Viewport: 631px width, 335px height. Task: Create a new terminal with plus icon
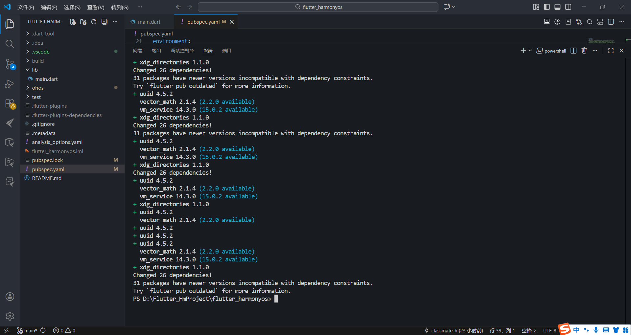click(523, 51)
